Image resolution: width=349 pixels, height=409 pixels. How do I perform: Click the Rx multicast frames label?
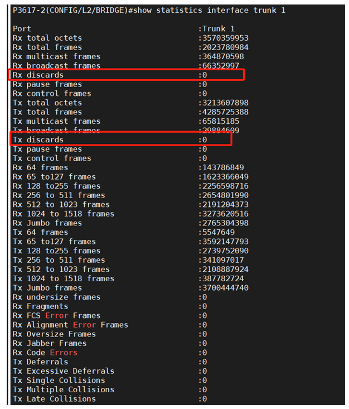click(x=56, y=56)
